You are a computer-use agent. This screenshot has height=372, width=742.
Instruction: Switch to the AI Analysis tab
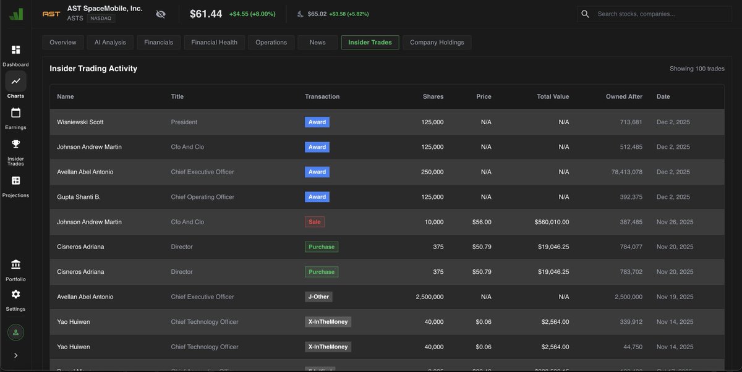pyautogui.click(x=110, y=42)
